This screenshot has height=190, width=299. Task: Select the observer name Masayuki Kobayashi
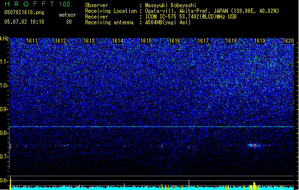(171, 5)
